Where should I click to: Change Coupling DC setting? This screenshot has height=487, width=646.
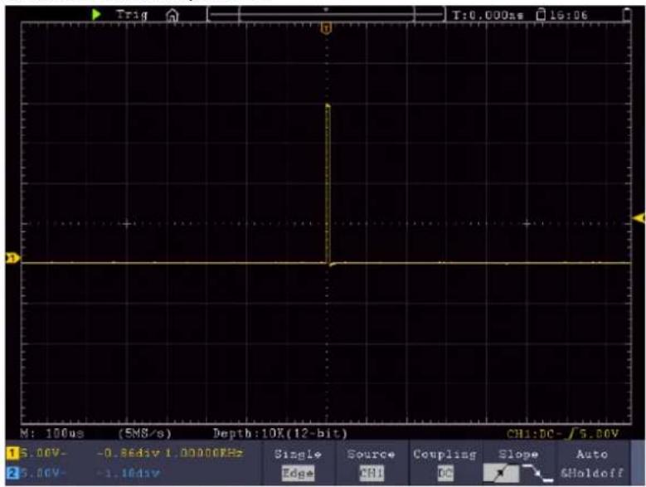(445, 464)
